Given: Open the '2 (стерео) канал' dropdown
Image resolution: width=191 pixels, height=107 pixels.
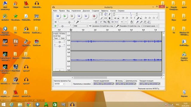Looking at the screenshot, I should [x=150, y=26].
